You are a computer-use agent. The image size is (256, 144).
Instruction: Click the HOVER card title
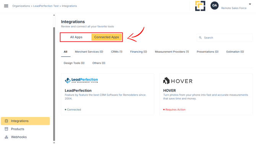(x=170, y=90)
